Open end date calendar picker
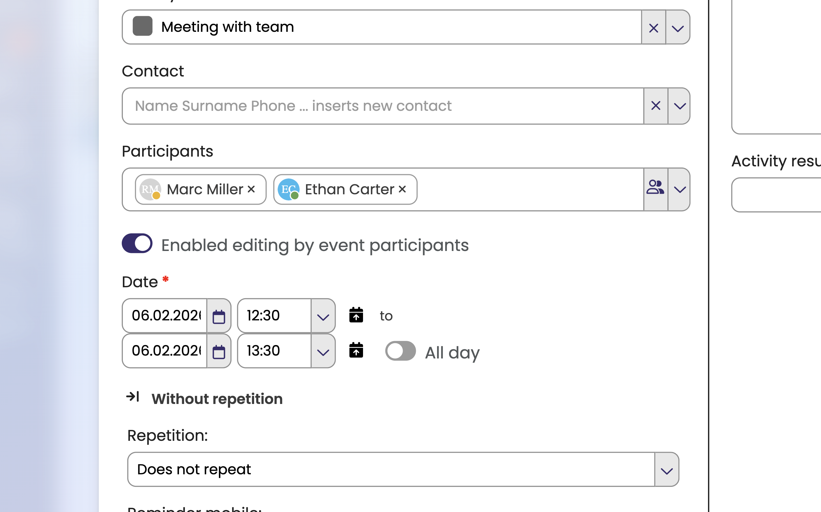 point(219,351)
